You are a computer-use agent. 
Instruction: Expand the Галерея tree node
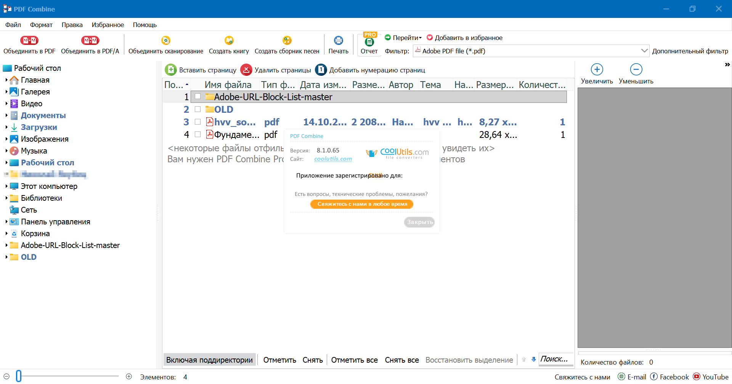tap(6, 92)
